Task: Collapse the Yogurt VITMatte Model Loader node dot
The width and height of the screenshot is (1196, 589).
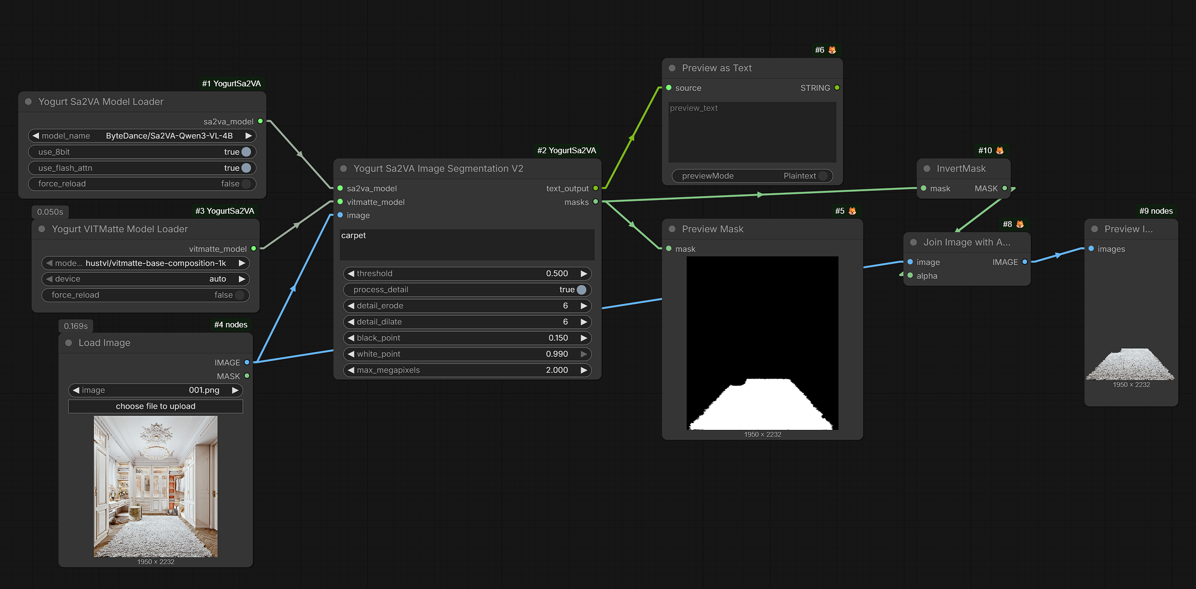Action: [42, 229]
